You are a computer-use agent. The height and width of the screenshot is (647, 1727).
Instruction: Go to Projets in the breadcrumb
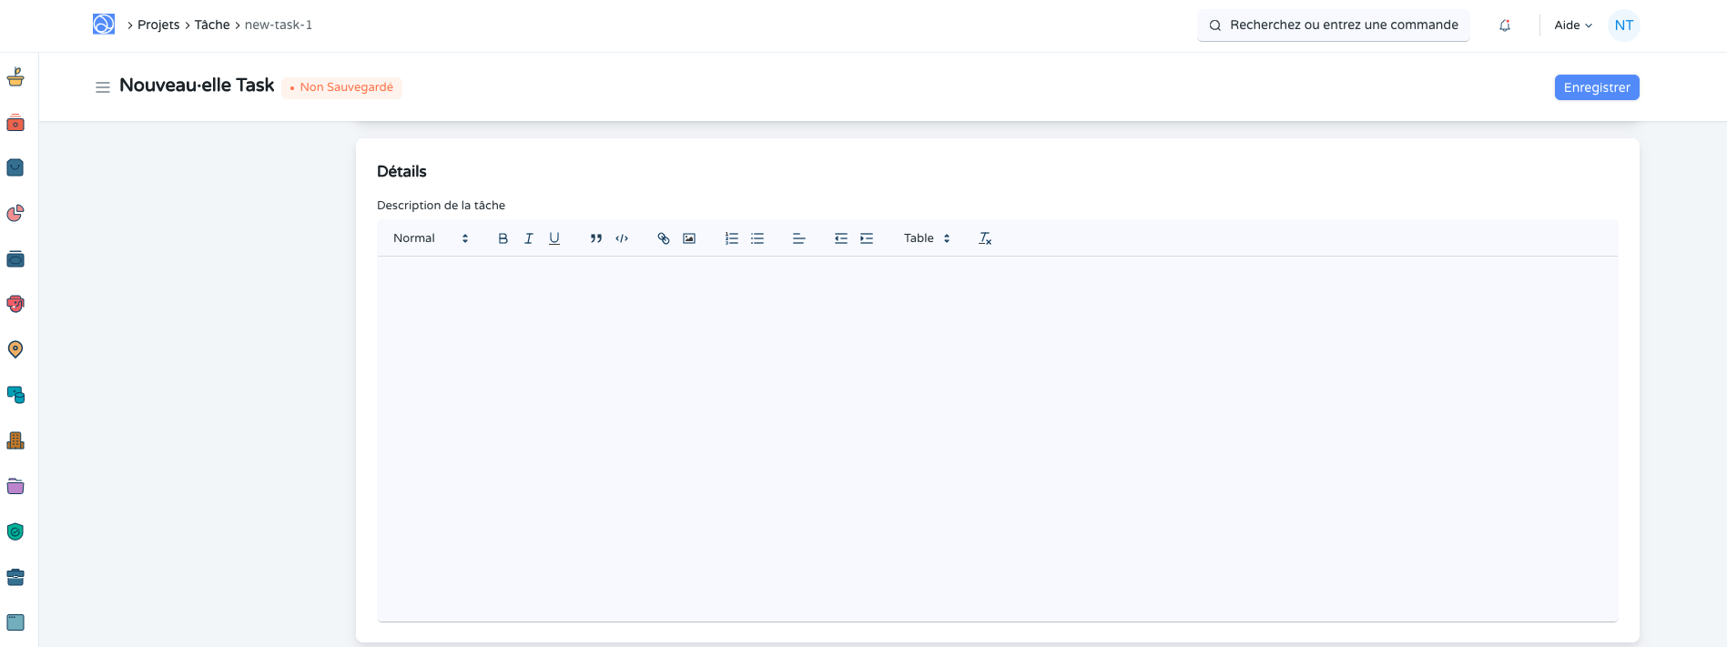[x=158, y=25]
